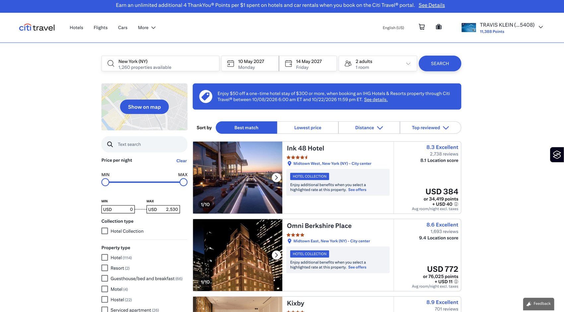Click the price tag promo icon

[x=206, y=96]
